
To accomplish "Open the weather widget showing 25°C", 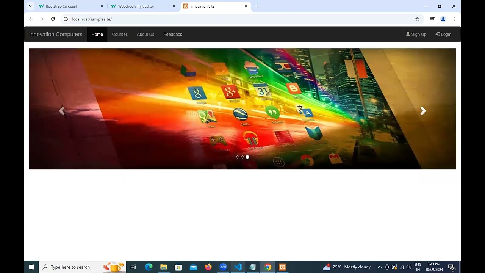I will pos(347,267).
